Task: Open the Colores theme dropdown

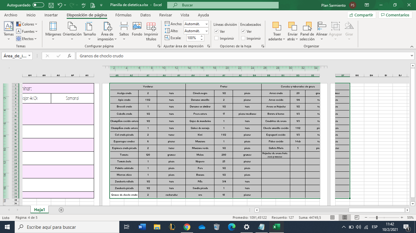Action: coord(26,24)
